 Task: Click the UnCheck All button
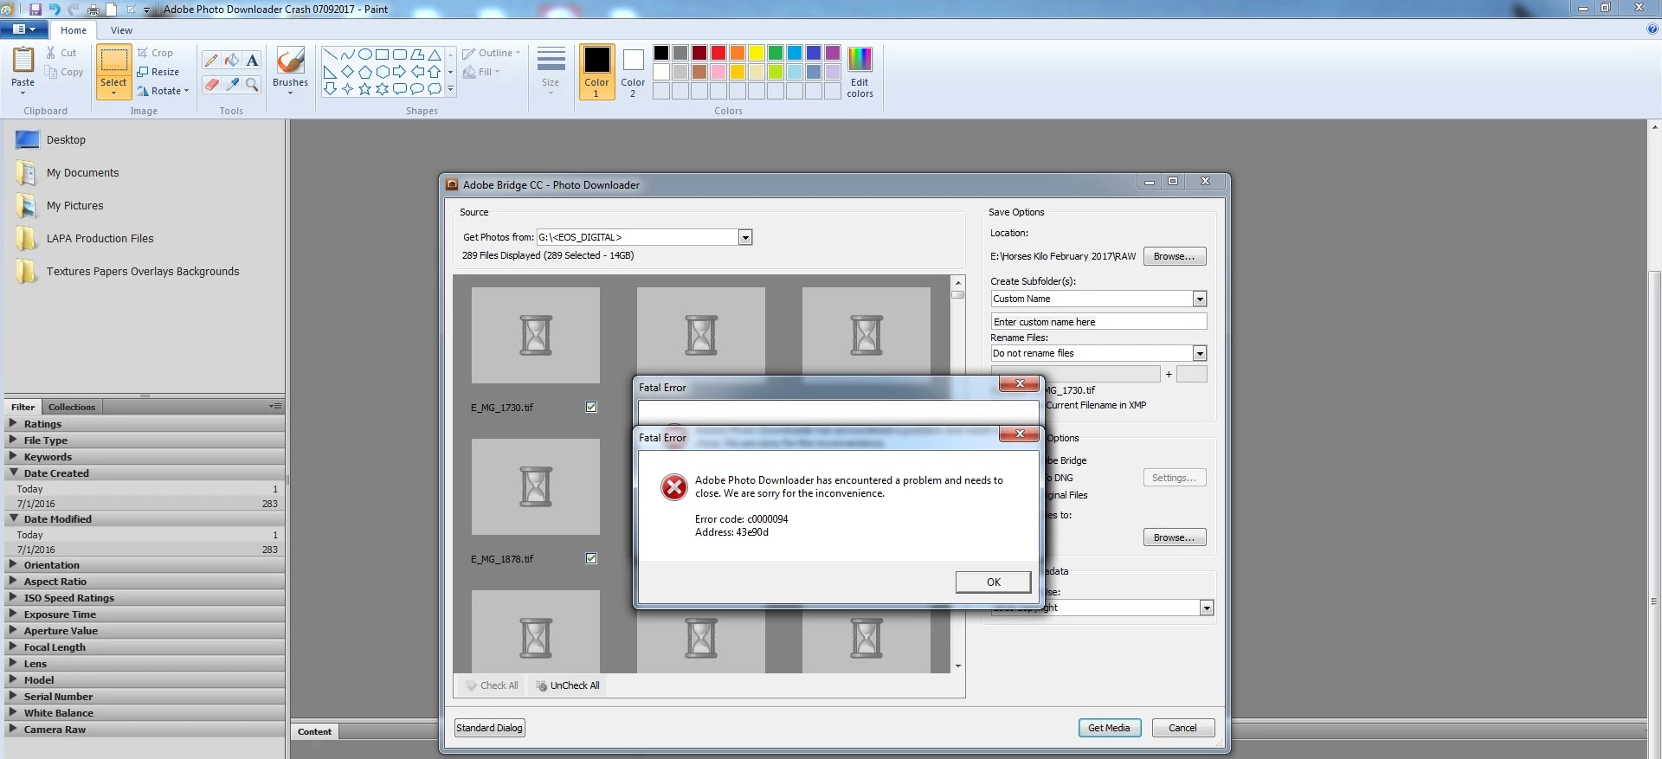(568, 685)
